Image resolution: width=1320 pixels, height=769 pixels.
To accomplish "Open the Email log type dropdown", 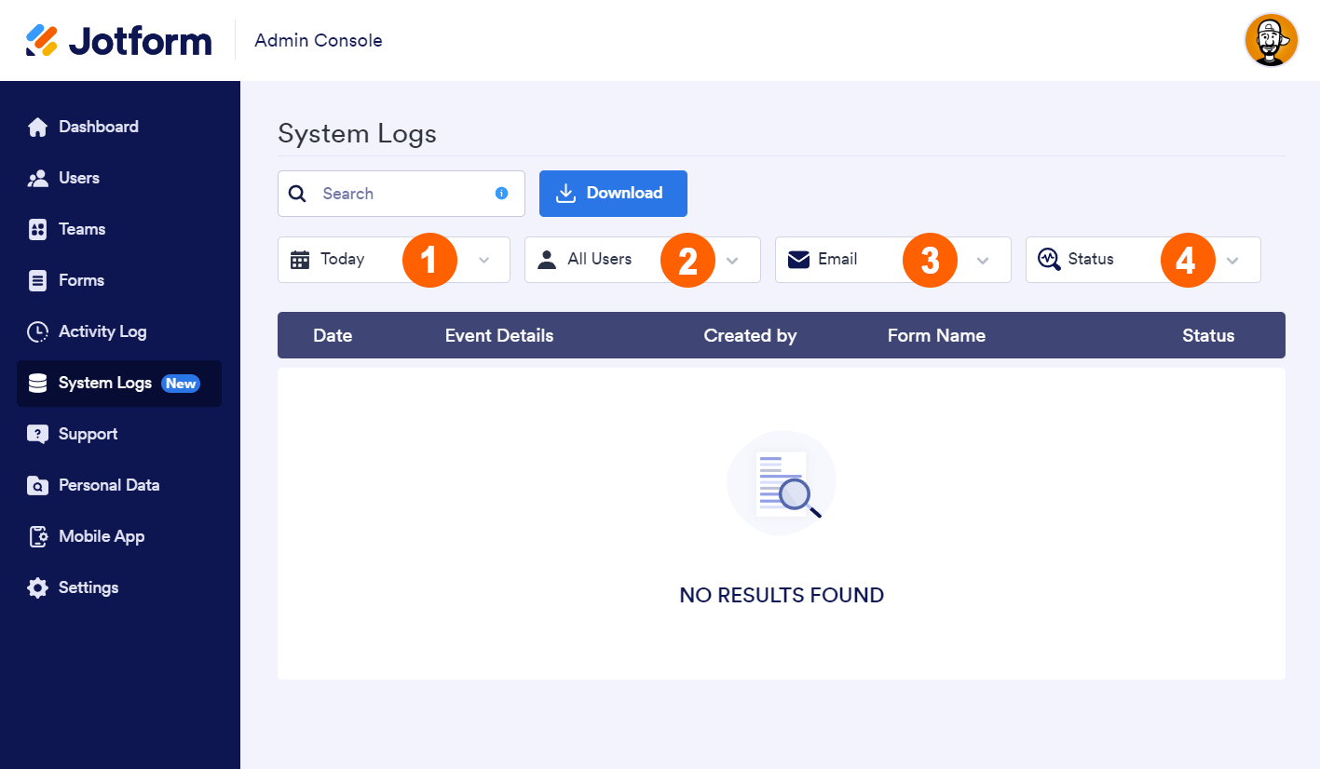I will pos(893,260).
